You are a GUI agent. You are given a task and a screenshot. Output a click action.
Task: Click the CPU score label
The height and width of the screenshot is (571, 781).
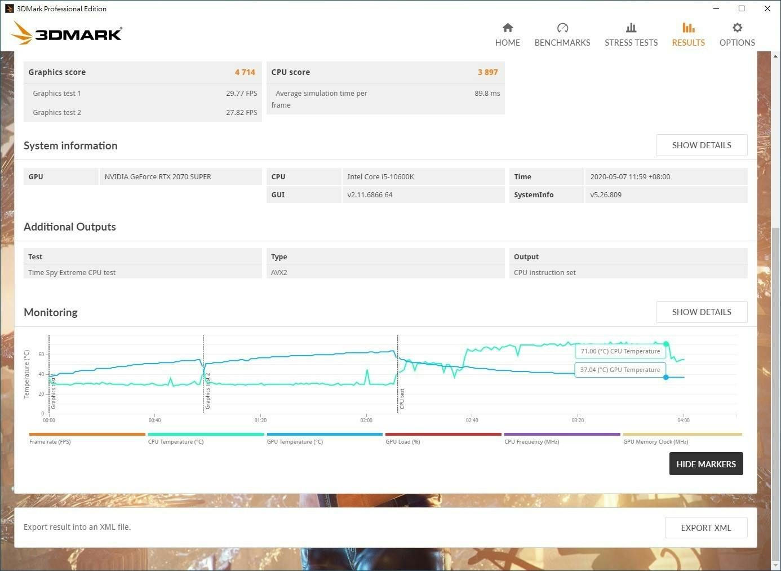point(291,72)
